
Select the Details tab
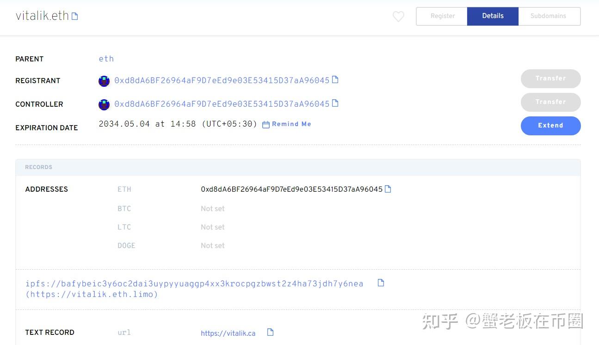pyautogui.click(x=493, y=16)
